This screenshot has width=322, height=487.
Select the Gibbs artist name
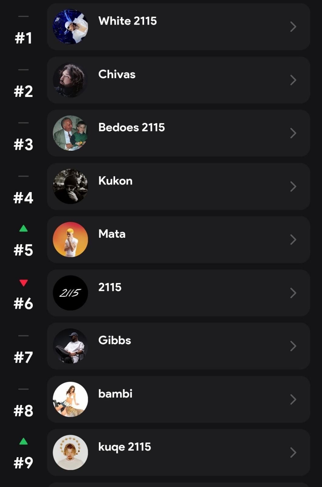[115, 340]
